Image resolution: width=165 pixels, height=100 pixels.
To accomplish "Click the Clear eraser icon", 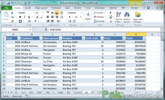I will click(x=111, y=21).
